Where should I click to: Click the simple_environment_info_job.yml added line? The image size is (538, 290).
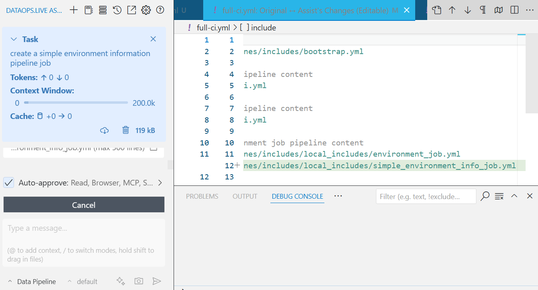pos(380,165)
